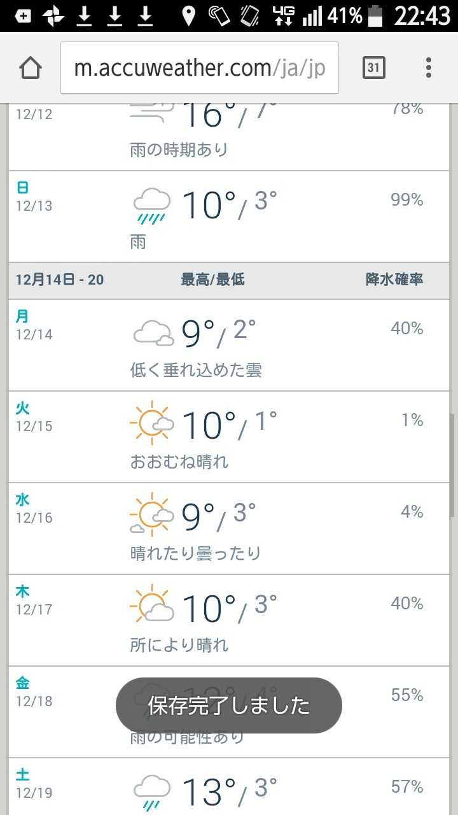The image size is (458, 815).
Task: Tap the cloudy icon for 12/14
Action: coord(153,334)
